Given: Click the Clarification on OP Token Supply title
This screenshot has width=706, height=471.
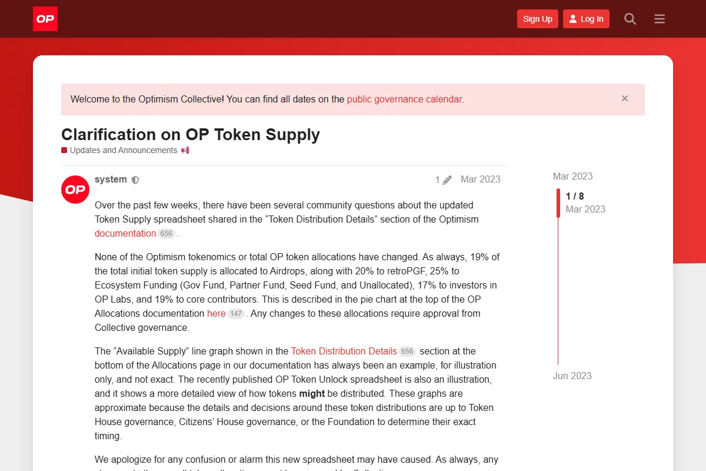Looking at the screenshot, I should 191,134.
